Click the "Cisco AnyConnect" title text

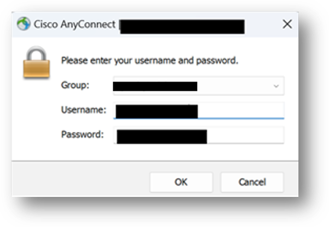pyautogui.click(x=75, y=25)
